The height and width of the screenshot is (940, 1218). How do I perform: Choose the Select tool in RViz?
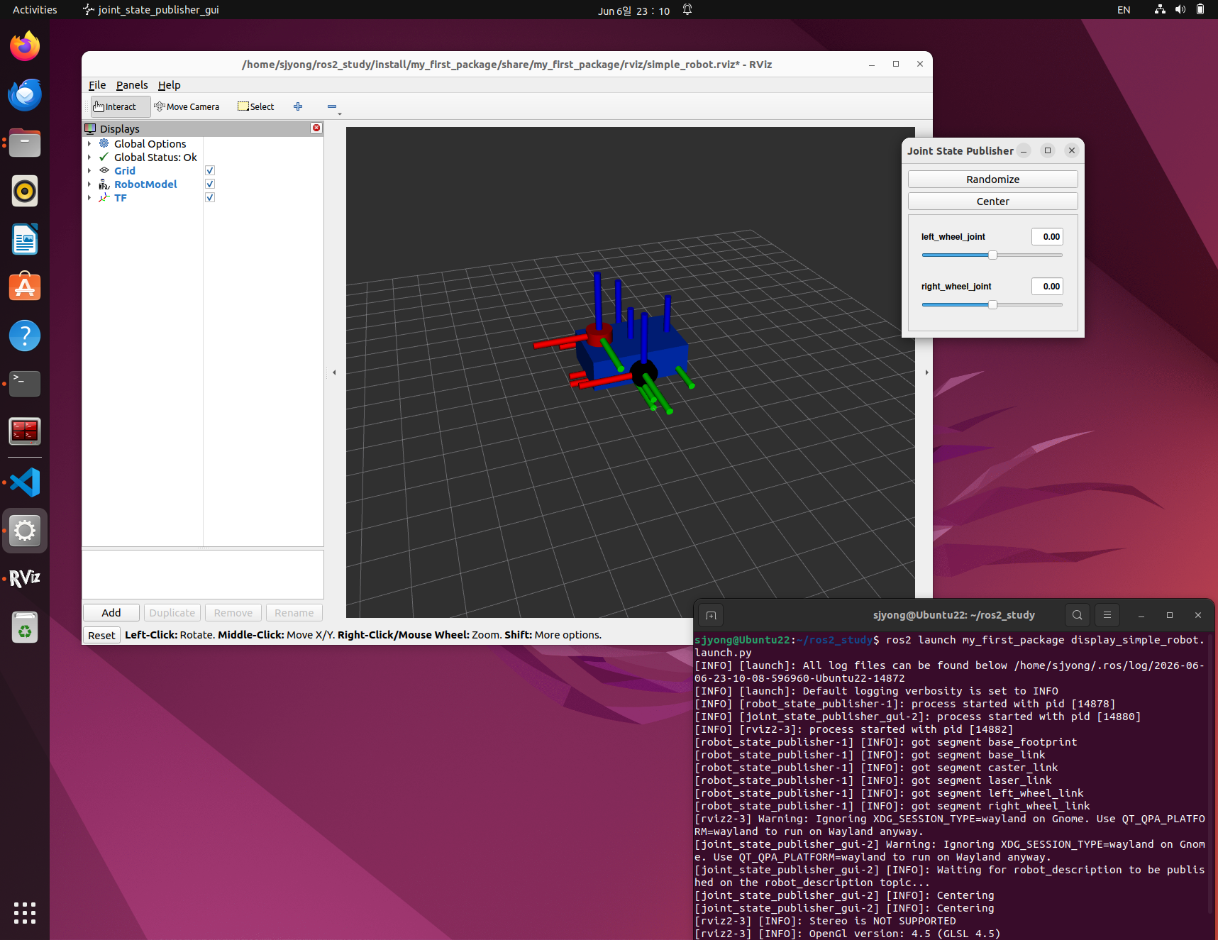point(255,106)
